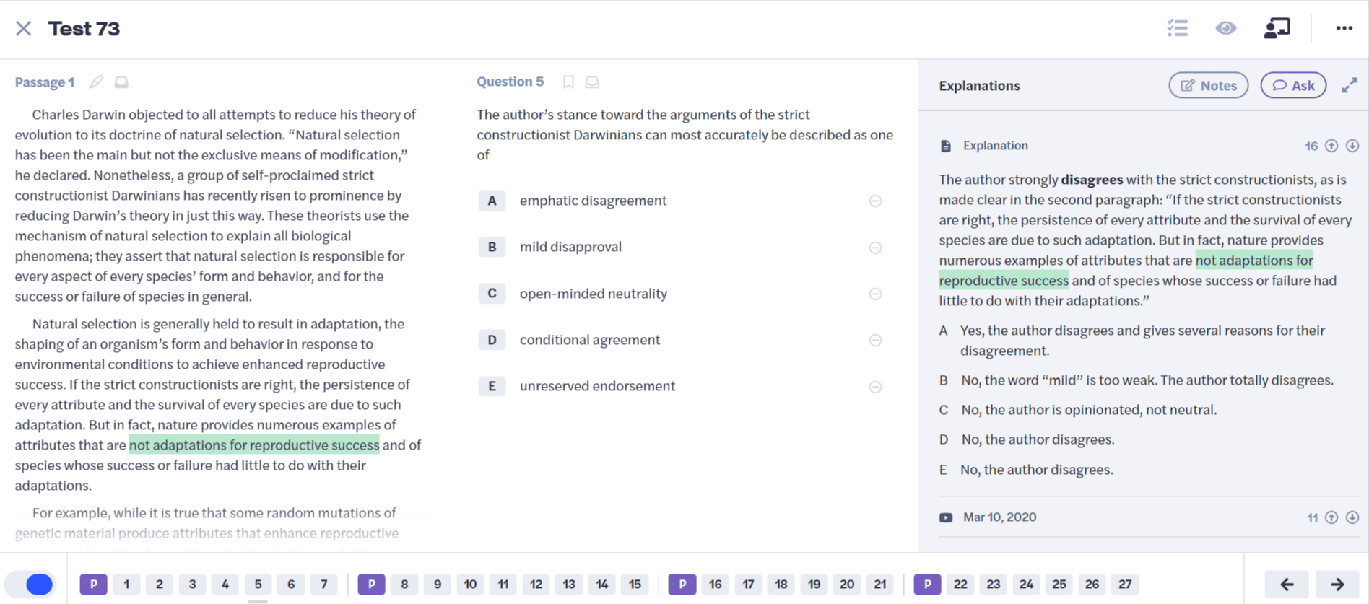Jump to question 13
This screenshot has height=604, width=1369.
coord(569,584)
